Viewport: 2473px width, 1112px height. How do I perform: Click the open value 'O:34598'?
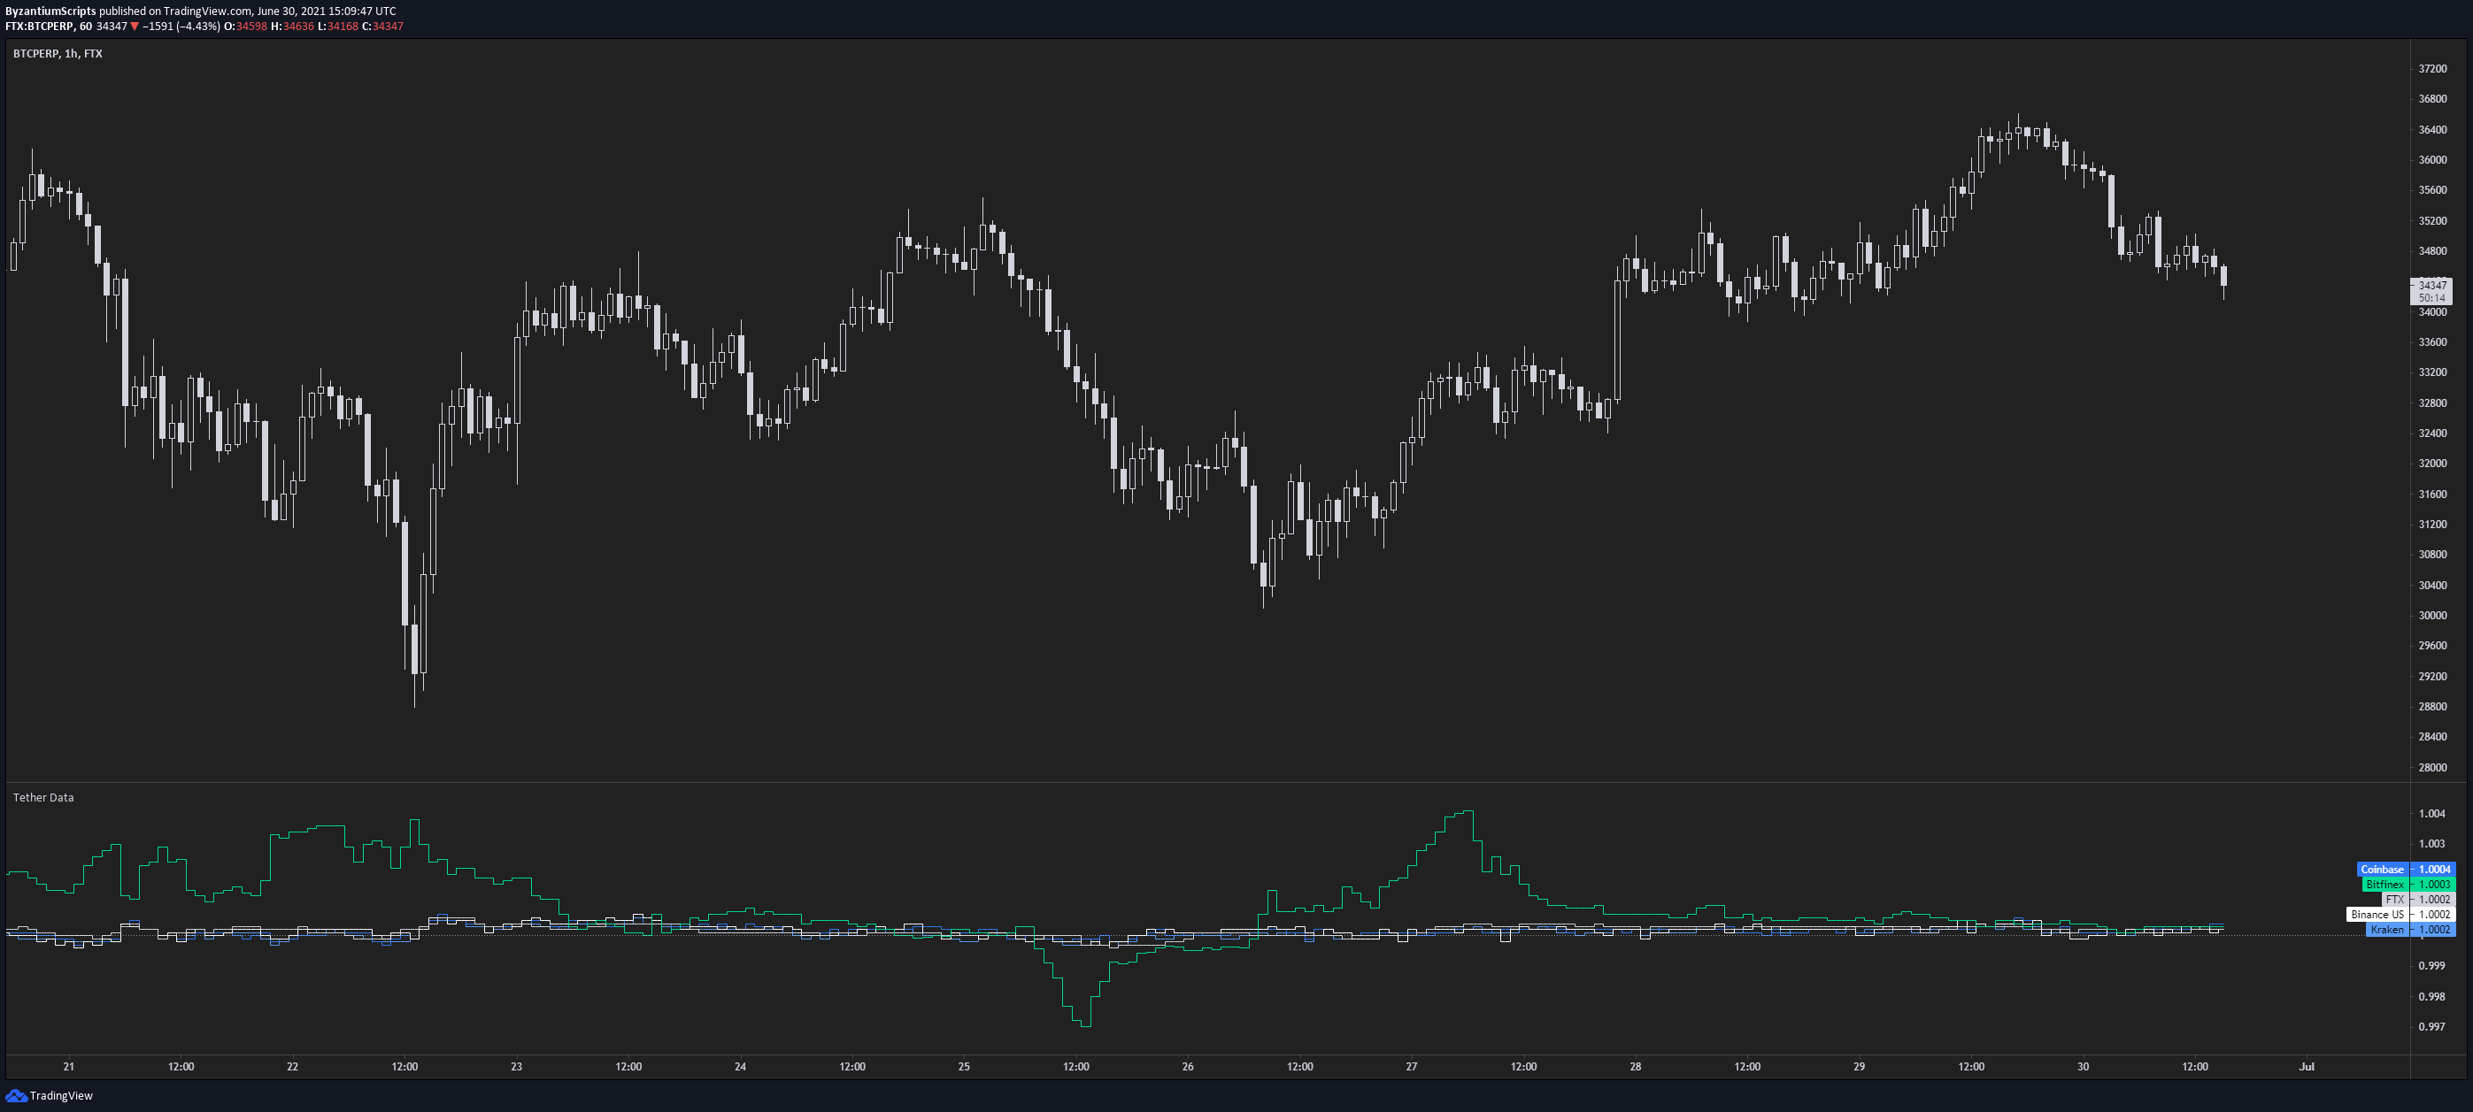[x=246, y=27]
